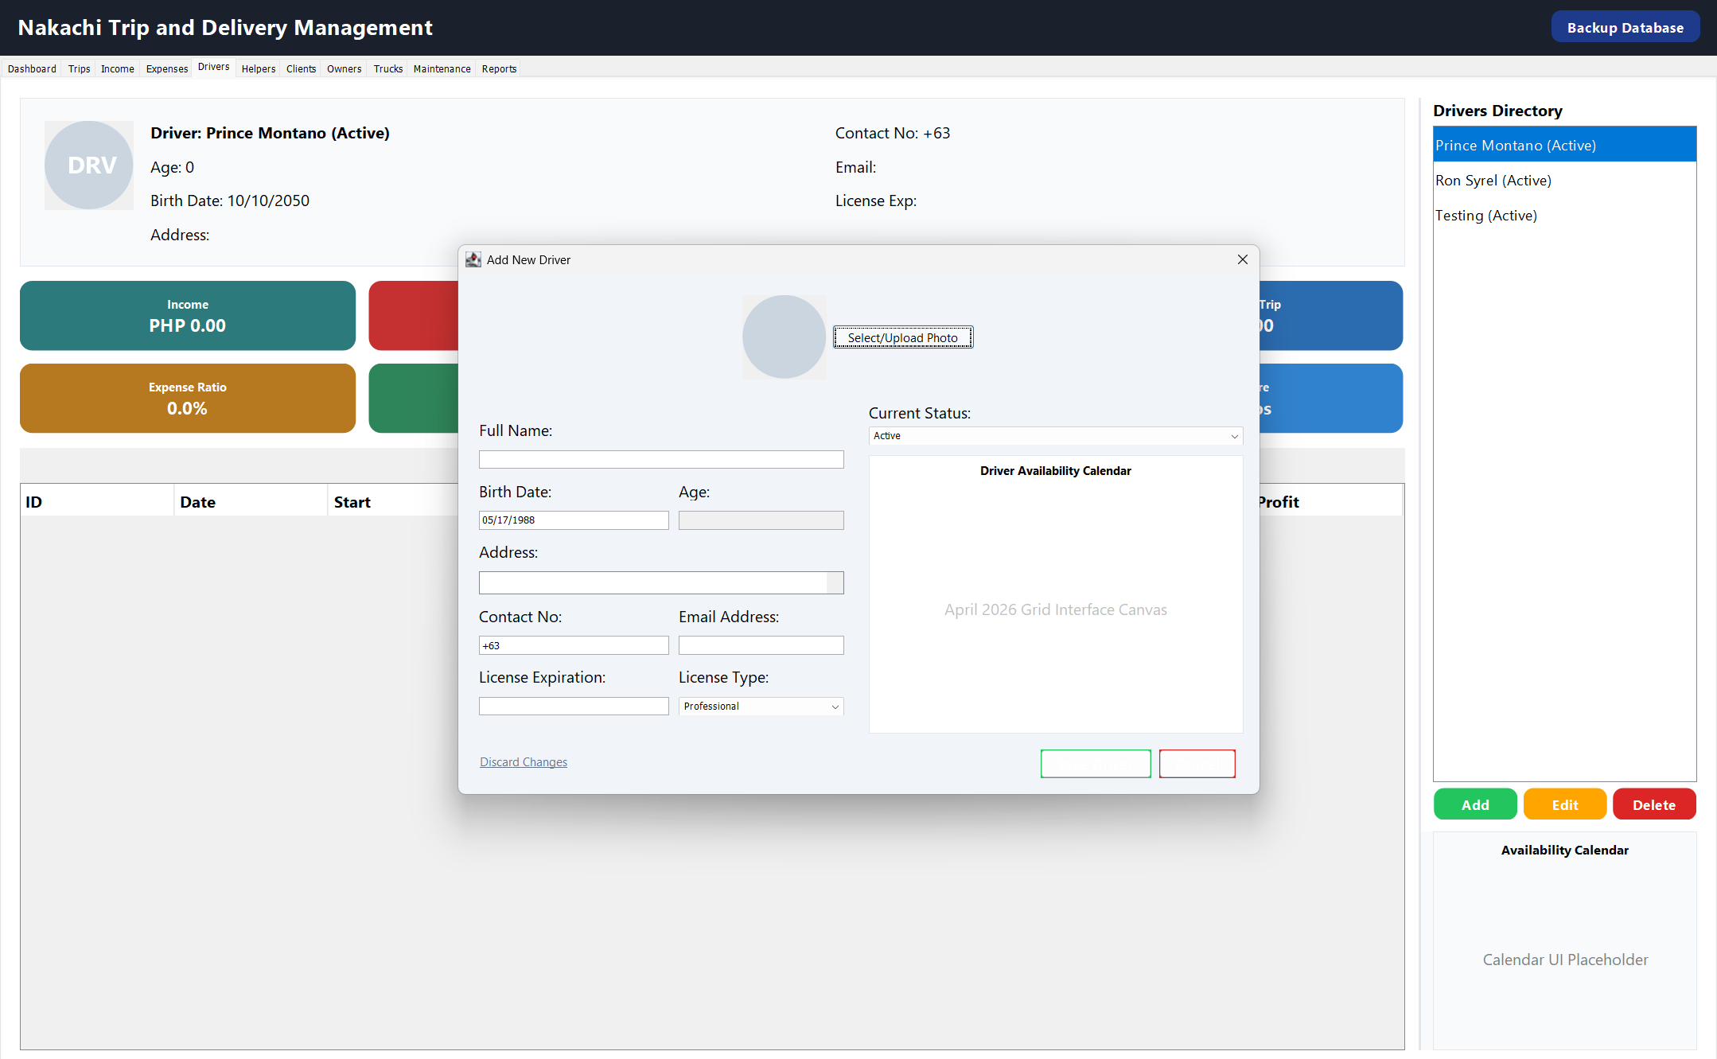
Task: Click the green Add button under the directory
Action: [x=1475, y=804]
